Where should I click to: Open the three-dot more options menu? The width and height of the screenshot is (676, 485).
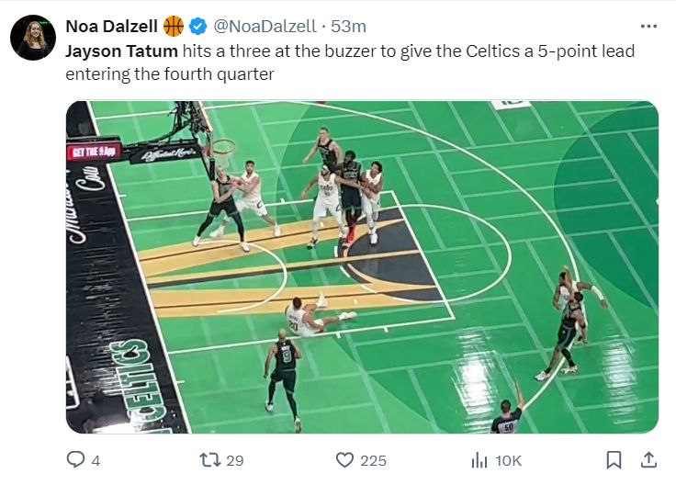point(648,27)
